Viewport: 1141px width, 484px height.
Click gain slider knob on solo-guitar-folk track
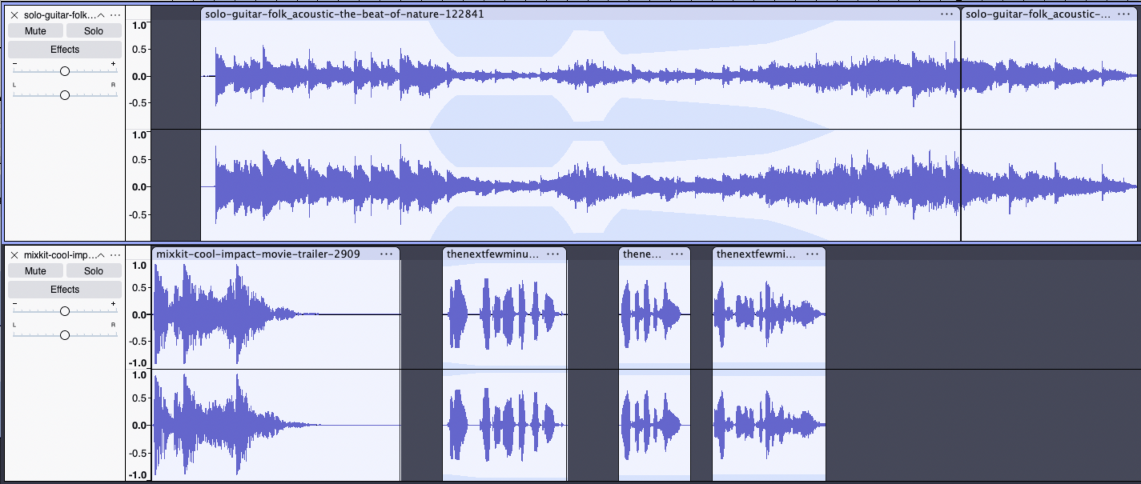[65, 71]
